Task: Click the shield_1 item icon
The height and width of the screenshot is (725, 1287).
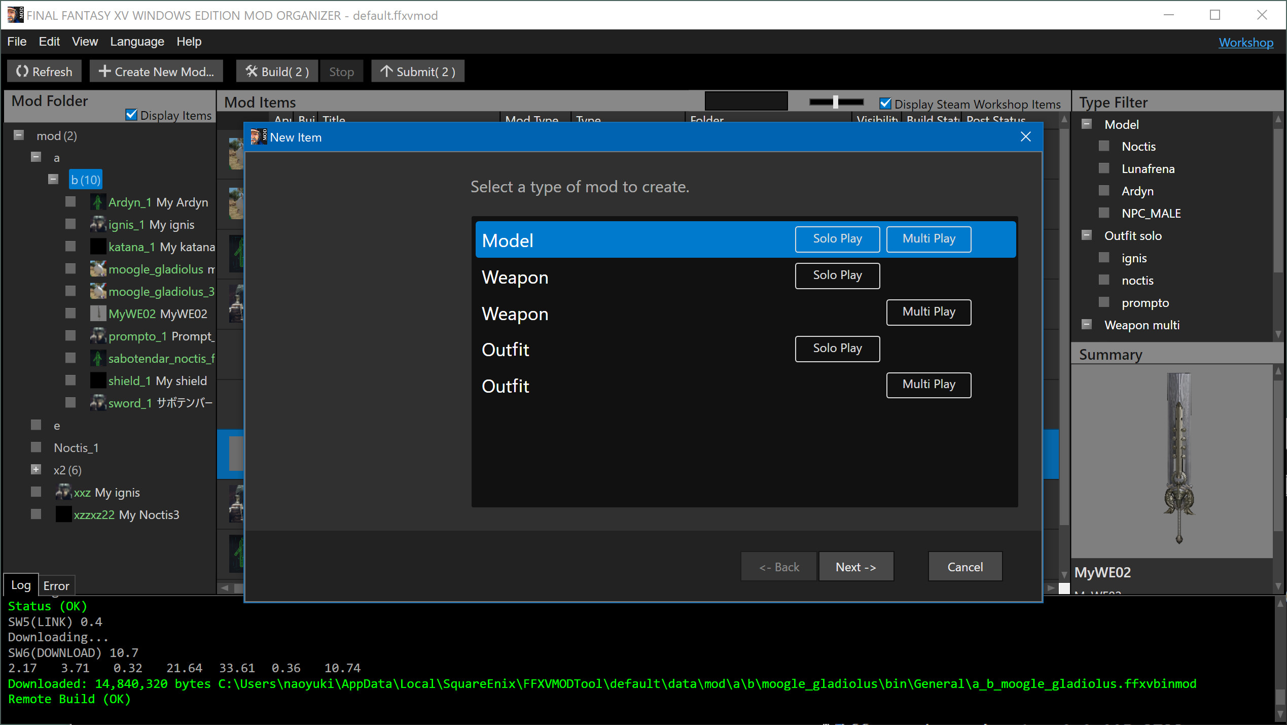Action: [97, 380]
